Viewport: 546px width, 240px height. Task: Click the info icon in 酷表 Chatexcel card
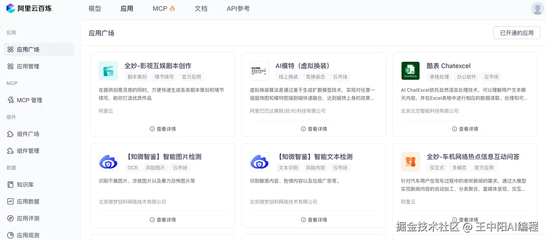click(455, 129)
